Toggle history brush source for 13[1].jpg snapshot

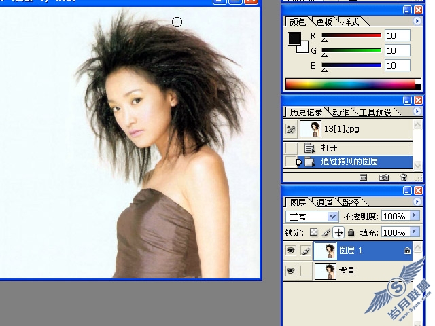click(x=290, y=129)
